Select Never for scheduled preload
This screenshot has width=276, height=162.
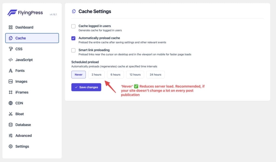click(x=78, y=75)
